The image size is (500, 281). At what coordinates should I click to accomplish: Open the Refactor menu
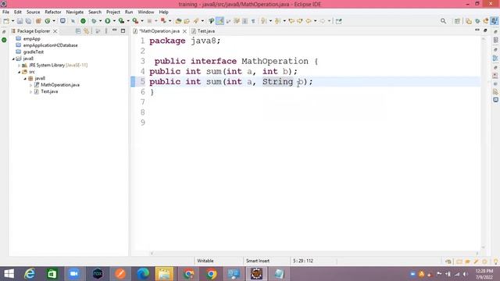(x=53, y=12)
